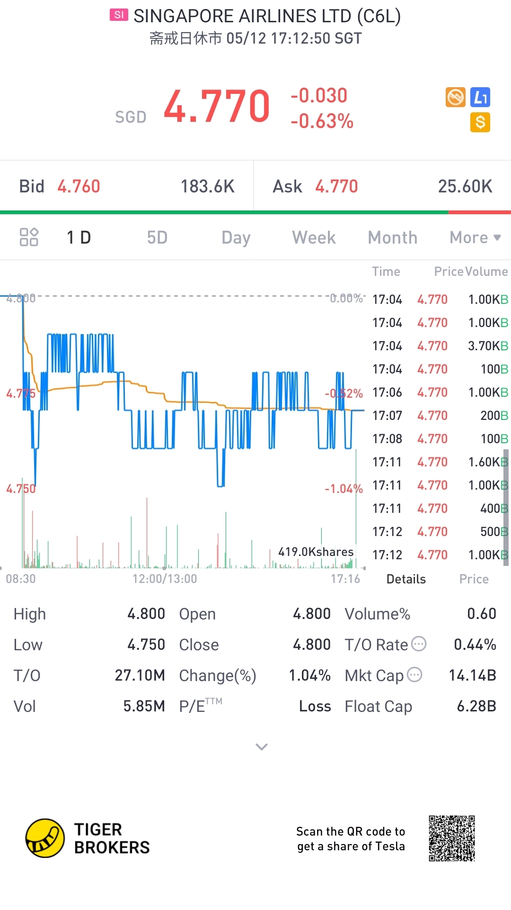The width and height of the screenshot is (511, 910).
Task: Open Mkt Cap info bubble icon
Action: click(x=414, y=674)
